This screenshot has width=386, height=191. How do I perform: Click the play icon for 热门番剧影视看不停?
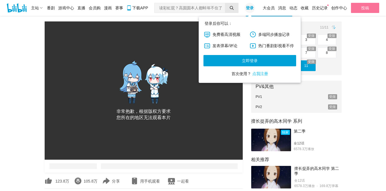pos(253,46)
